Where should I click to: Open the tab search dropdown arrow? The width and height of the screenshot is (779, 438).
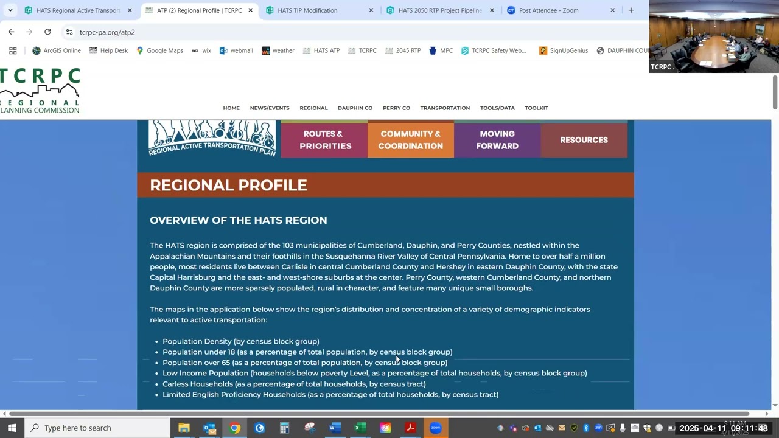[x=10, y=10]
